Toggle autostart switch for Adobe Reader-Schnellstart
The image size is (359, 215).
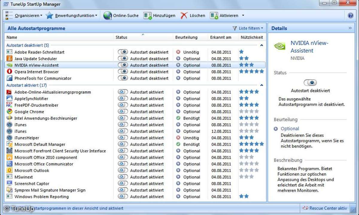point(123,52)
